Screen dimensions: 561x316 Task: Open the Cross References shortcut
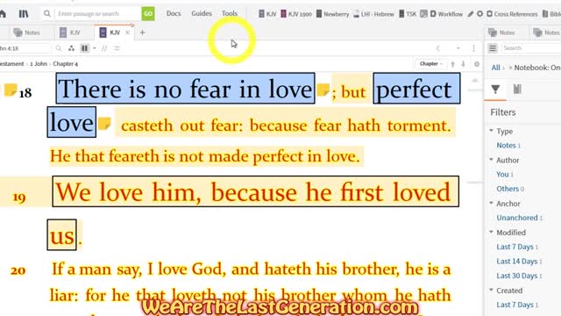tap(512, 14)
